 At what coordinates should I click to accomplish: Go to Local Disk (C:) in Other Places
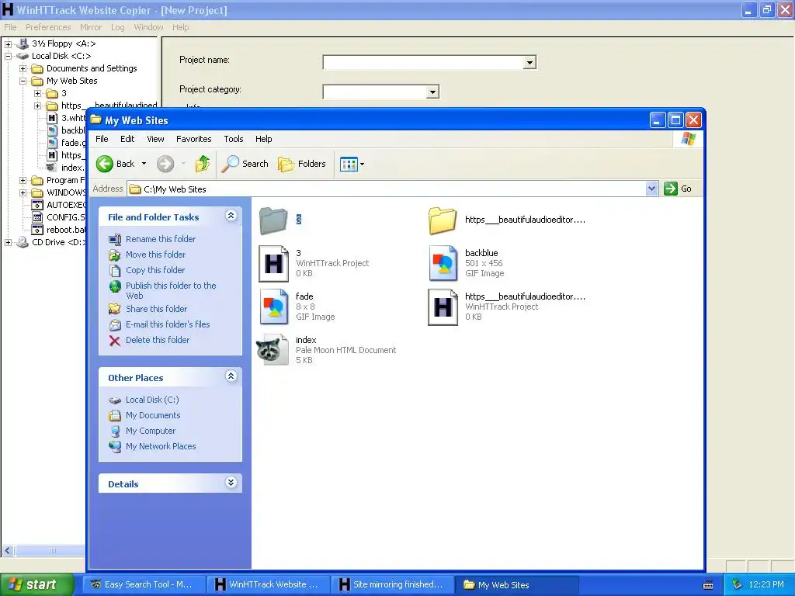pyautogui.click(x=152, y=400)
